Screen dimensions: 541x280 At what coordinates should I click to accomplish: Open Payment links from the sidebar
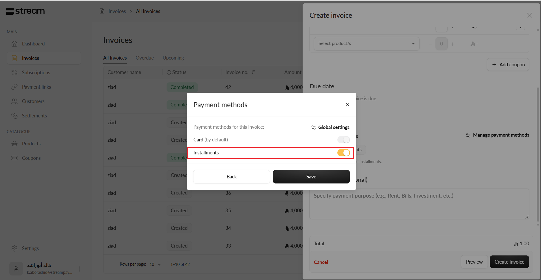[x=36, y=87]
